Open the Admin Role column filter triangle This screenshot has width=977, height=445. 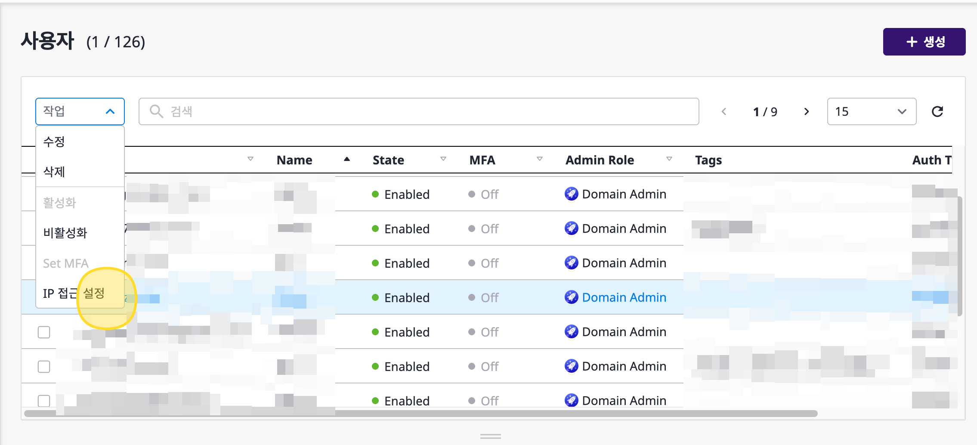(x=669, y=159)
